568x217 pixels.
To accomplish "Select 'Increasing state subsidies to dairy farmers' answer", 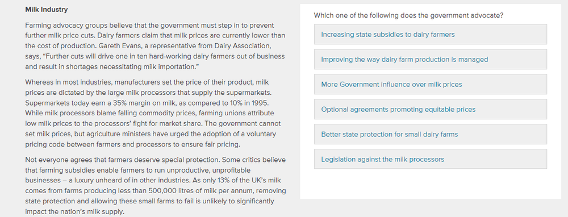I will pyautogui.click(x=431, y=35).
